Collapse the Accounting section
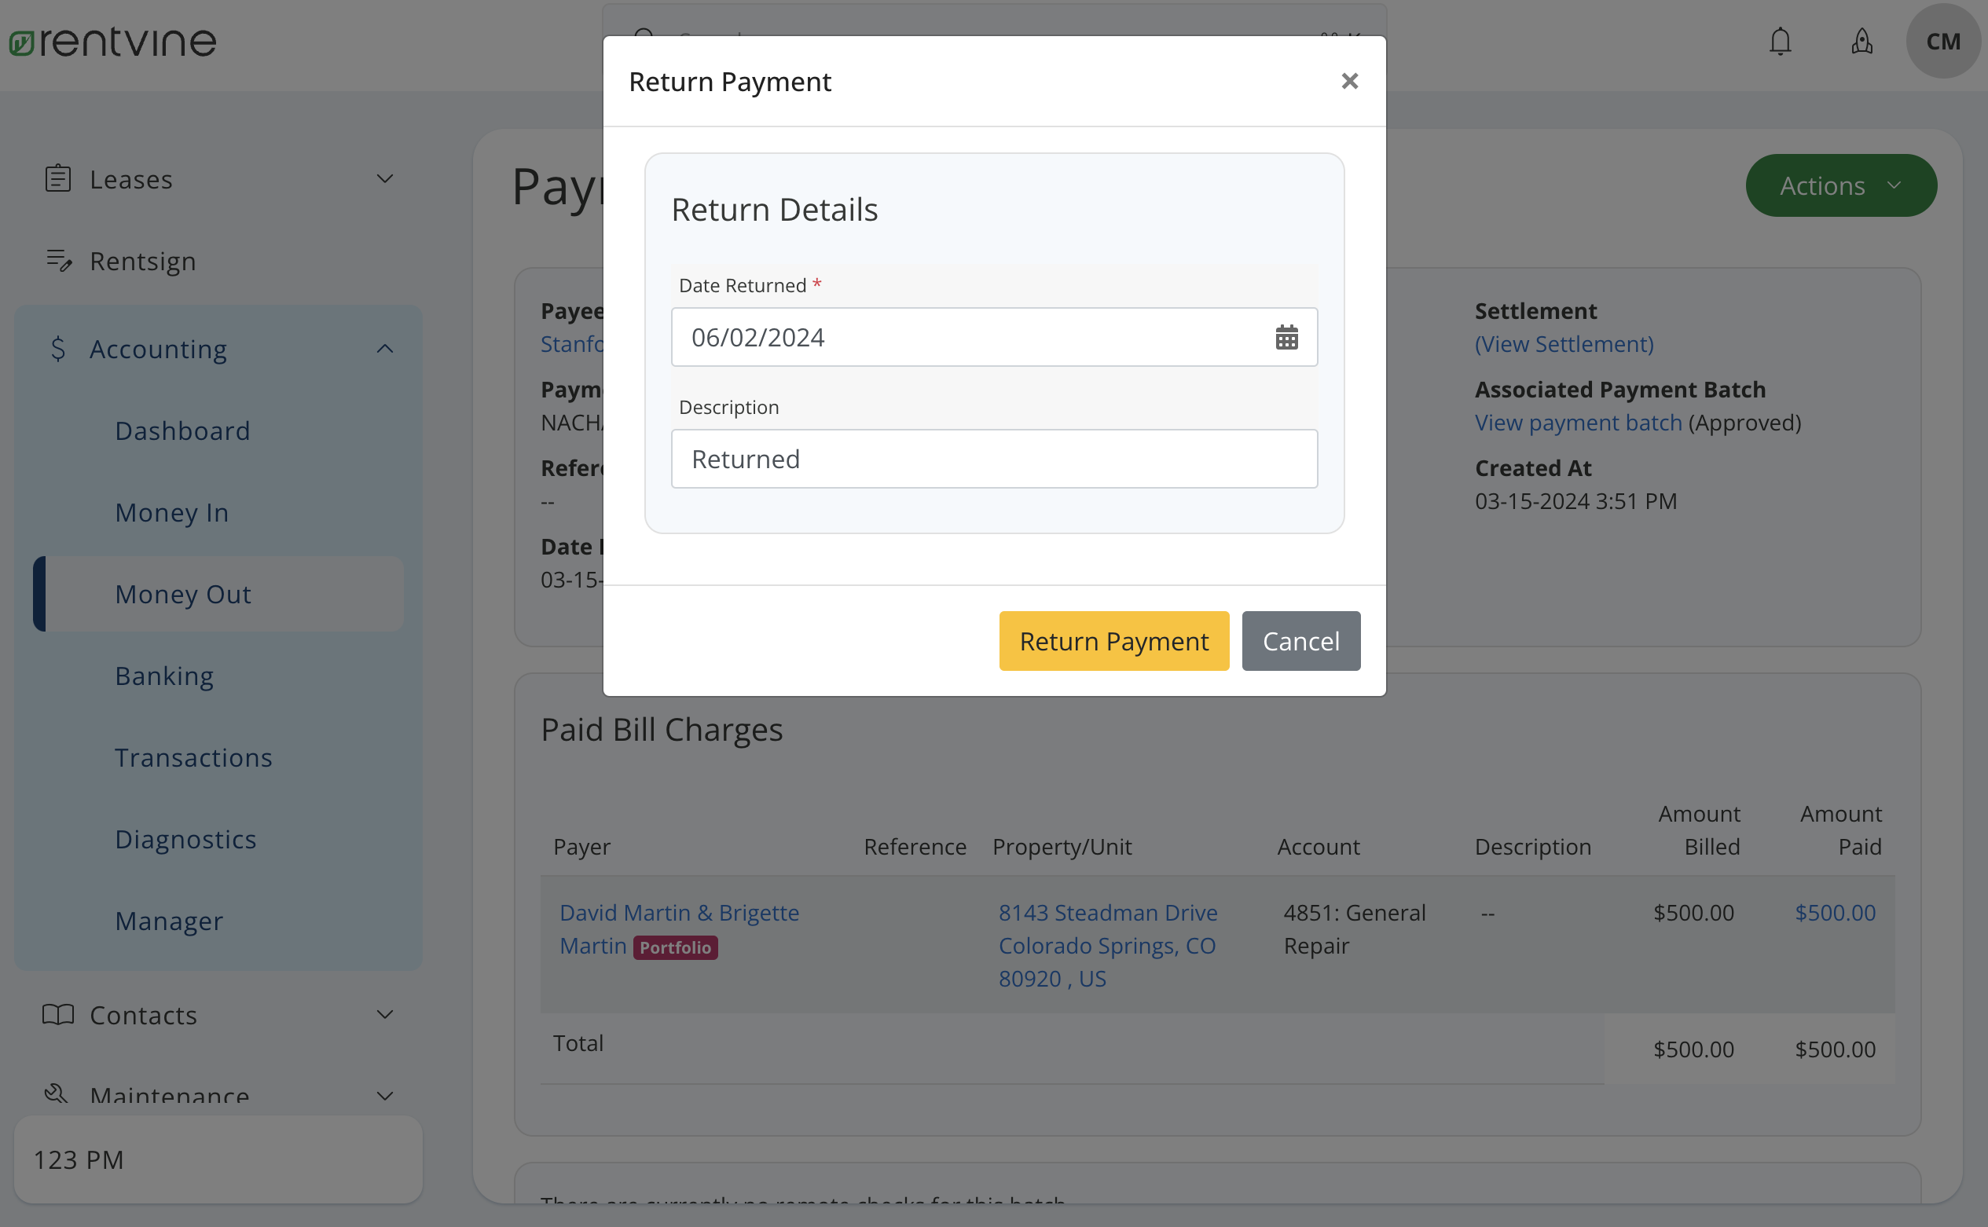The image size is (1988, 1227). coord(385,348)
